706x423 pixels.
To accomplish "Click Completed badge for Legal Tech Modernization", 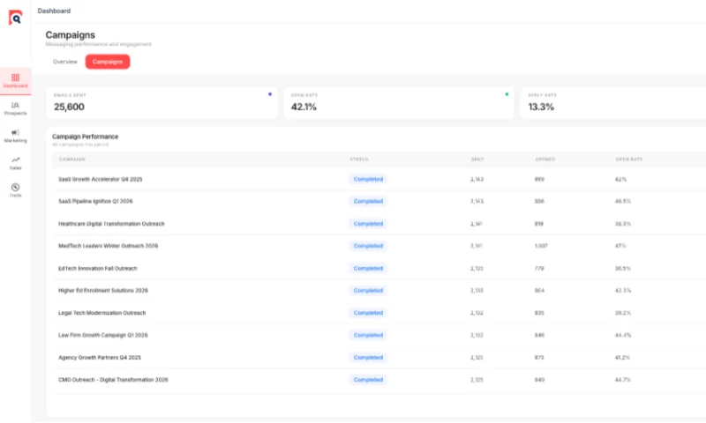I will coord(368,313).
